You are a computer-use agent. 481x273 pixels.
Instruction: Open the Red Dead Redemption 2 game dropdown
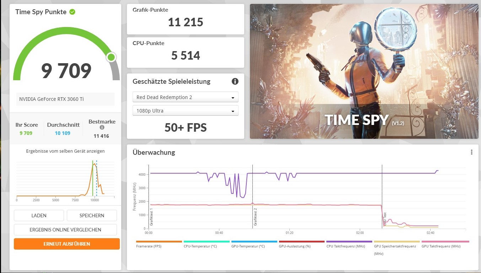(x=186, y=97)
